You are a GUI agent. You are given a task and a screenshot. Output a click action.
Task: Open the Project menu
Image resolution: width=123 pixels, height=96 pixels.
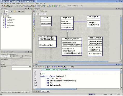pos(18,3)
